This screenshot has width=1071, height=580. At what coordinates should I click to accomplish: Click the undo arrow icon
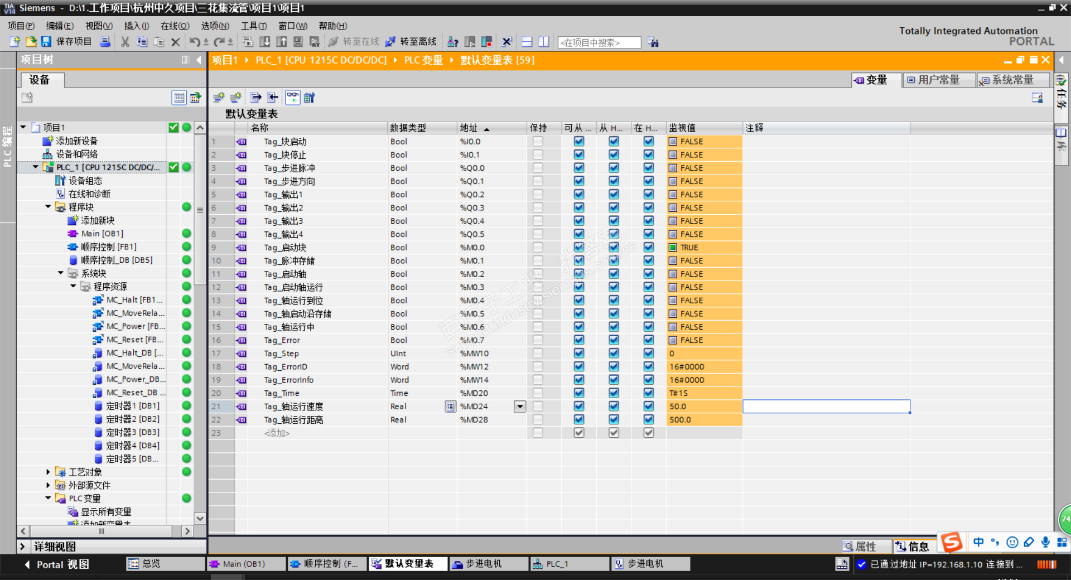pos(195,42)
